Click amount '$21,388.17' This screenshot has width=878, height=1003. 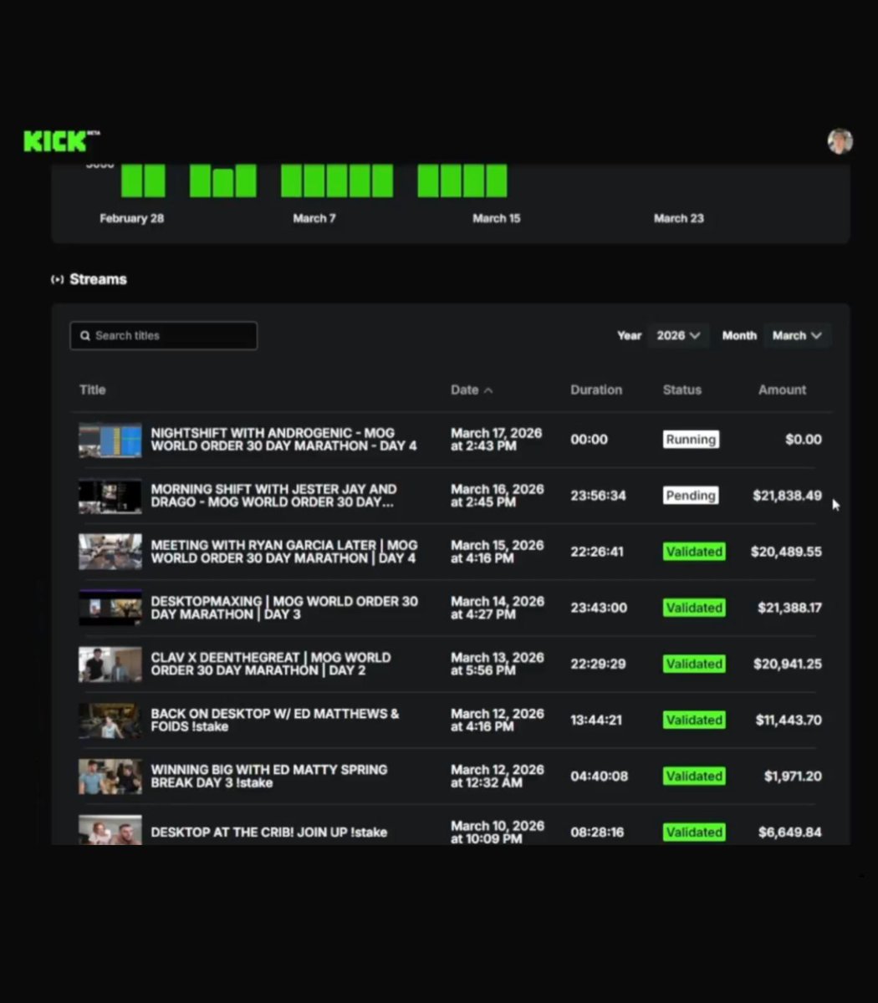point(789,608)
